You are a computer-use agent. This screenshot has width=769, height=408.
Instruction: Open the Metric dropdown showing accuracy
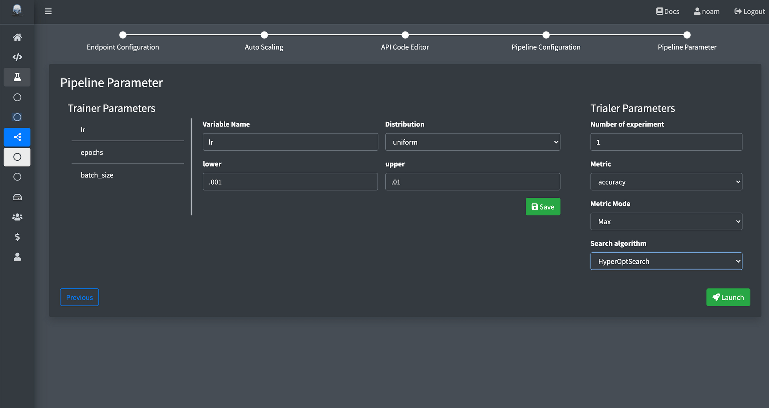(666, 182)
